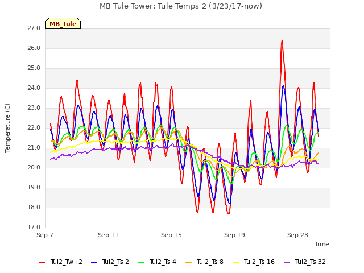364x273 pixels.
Task: Click the 20.0 y-axis tick label
Action: click(34, 167)
